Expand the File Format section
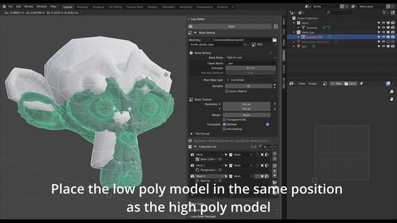This screenshot has width=397, height=223. [192, 134]
